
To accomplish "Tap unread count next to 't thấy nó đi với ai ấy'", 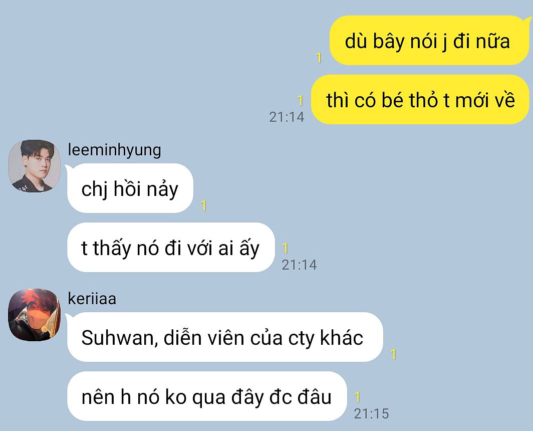I will point(285,249).
